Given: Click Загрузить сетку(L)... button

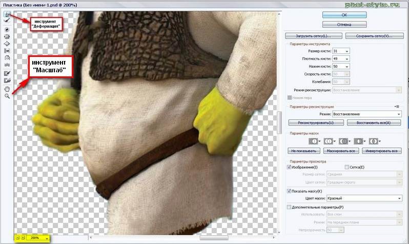Looking at the screenshot, I should [x=314, y=36].
